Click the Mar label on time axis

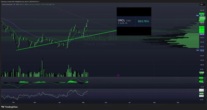(35, 102)
